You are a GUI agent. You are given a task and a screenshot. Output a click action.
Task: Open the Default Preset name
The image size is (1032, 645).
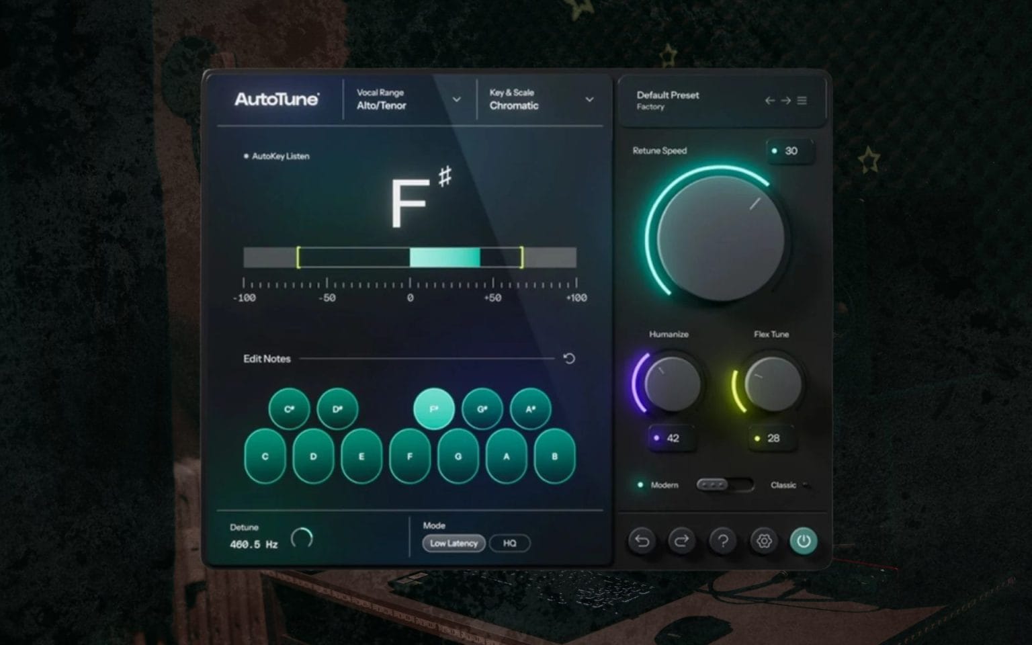[668, 95]
